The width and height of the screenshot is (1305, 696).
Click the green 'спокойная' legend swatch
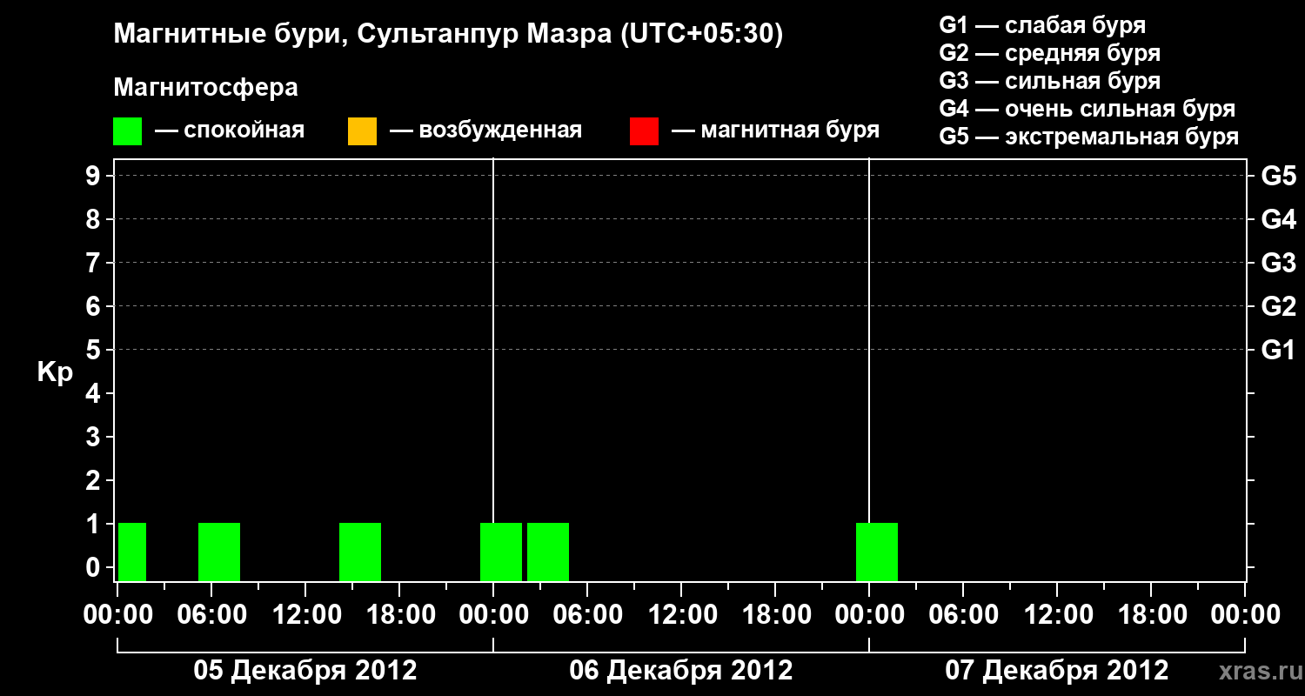pos(128,131)
